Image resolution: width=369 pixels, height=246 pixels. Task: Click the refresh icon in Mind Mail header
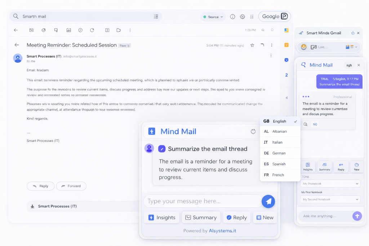(x=253, y=131)
